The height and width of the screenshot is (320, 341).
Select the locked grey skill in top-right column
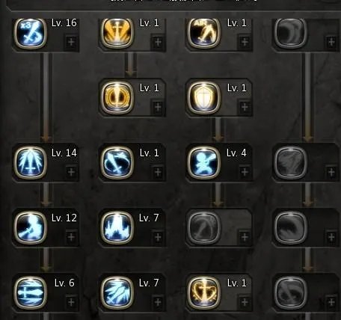pyautogui.click(x=291, y=33)
